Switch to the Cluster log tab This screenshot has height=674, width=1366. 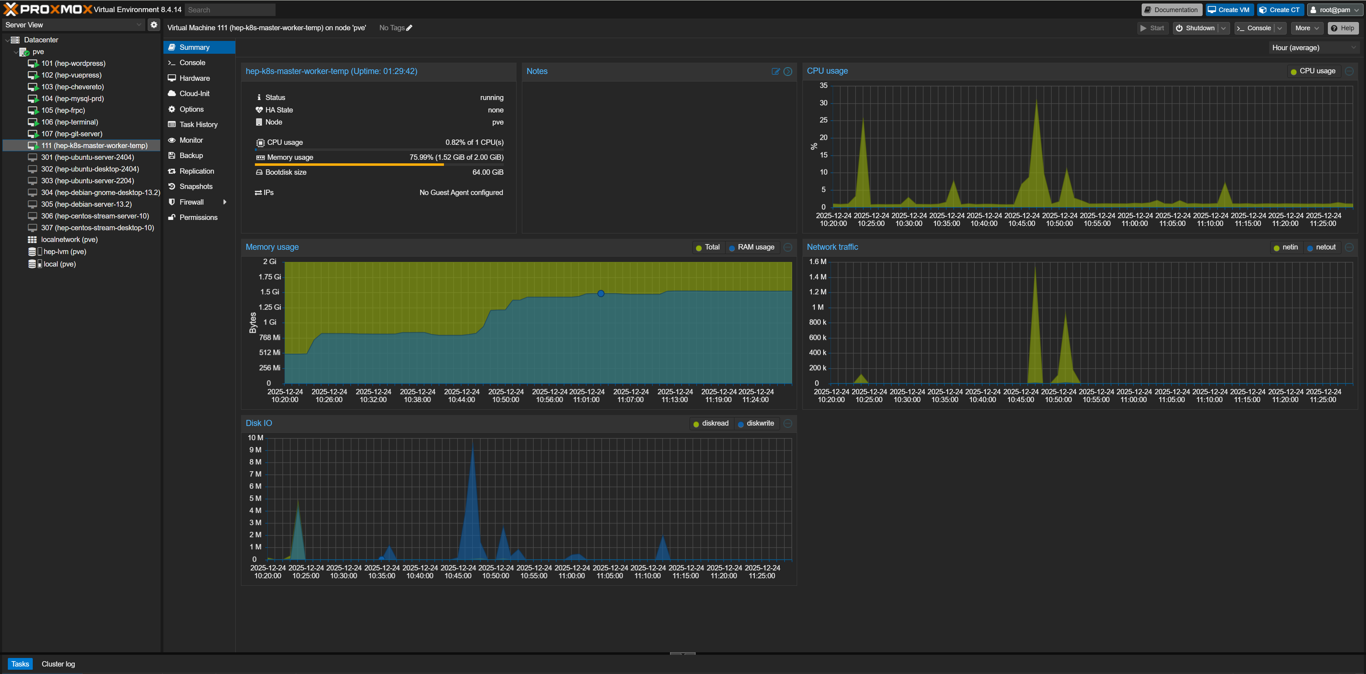(x=58, y=664)
